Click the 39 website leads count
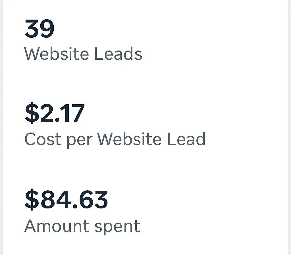 pos(39,29)
